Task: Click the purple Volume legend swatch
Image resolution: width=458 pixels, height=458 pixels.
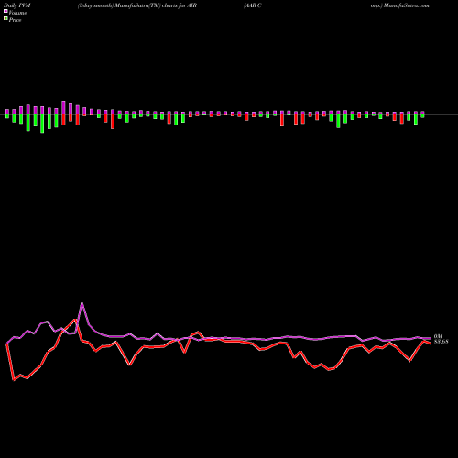Action: point(5,12)
